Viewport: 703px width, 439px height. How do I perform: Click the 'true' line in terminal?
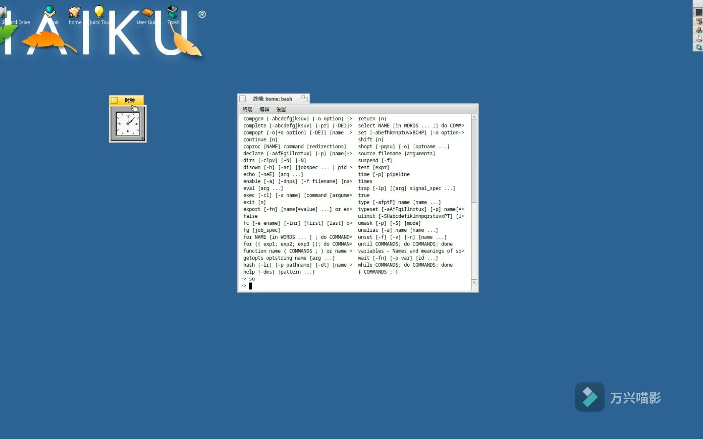click(364, 196)
